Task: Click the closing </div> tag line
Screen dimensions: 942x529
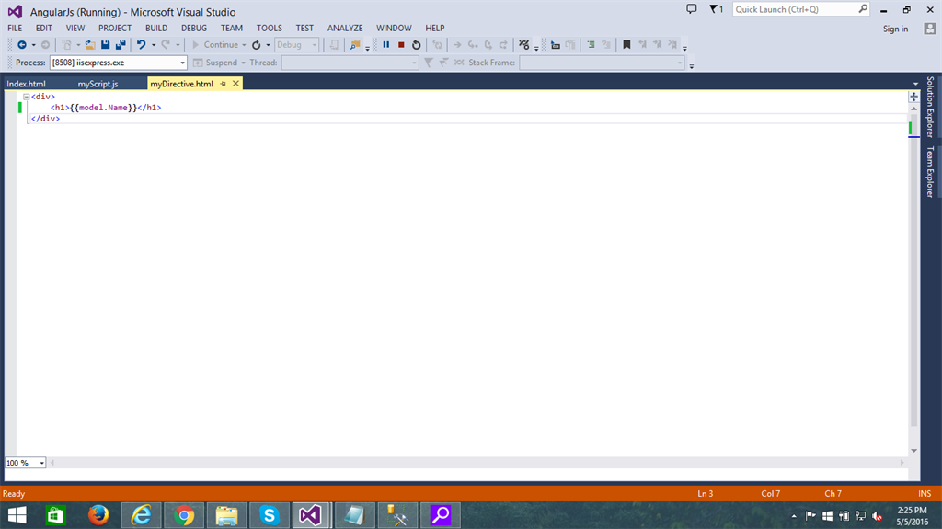Action: click(46, 119)
